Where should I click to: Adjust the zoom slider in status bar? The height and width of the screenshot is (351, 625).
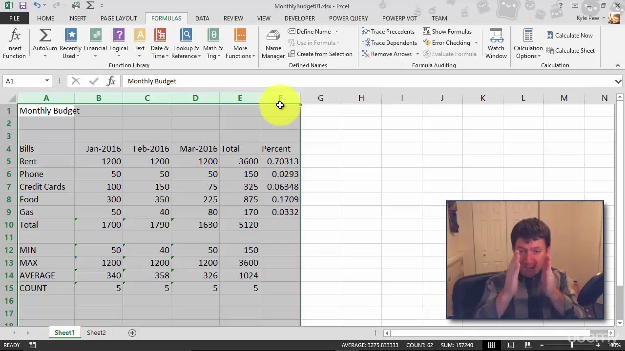[572, 345]
